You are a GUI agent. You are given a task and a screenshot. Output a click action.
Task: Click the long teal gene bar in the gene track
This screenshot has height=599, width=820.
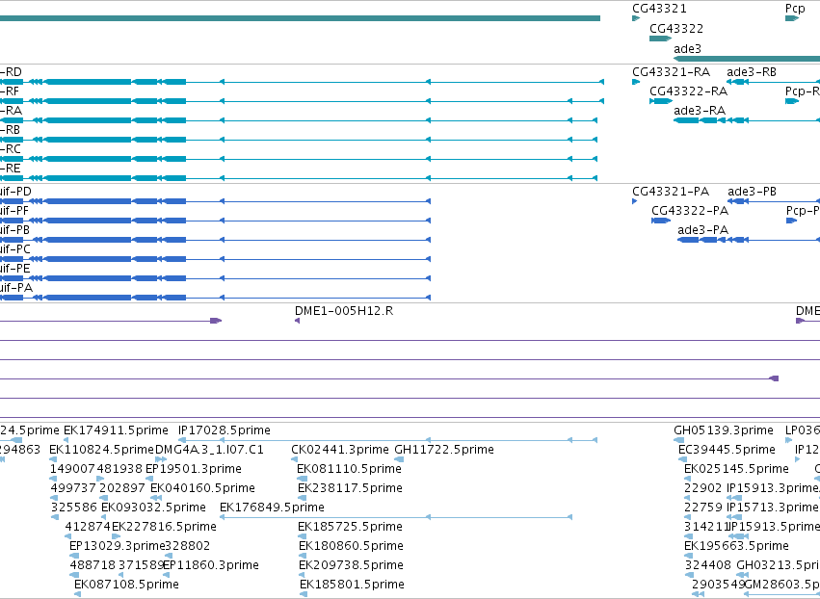300,18
